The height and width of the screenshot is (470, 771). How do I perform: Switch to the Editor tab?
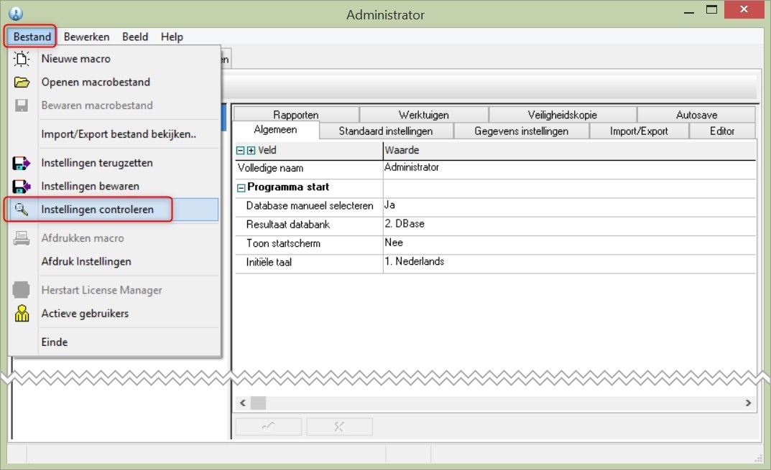[x=722, y=131]
